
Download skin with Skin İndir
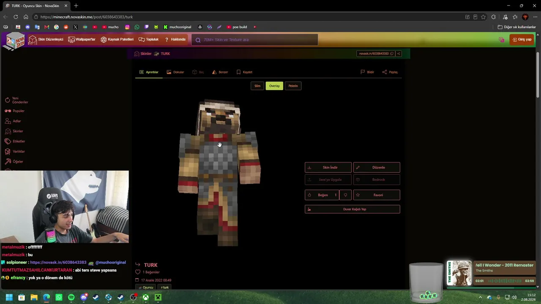coord(328,167)
